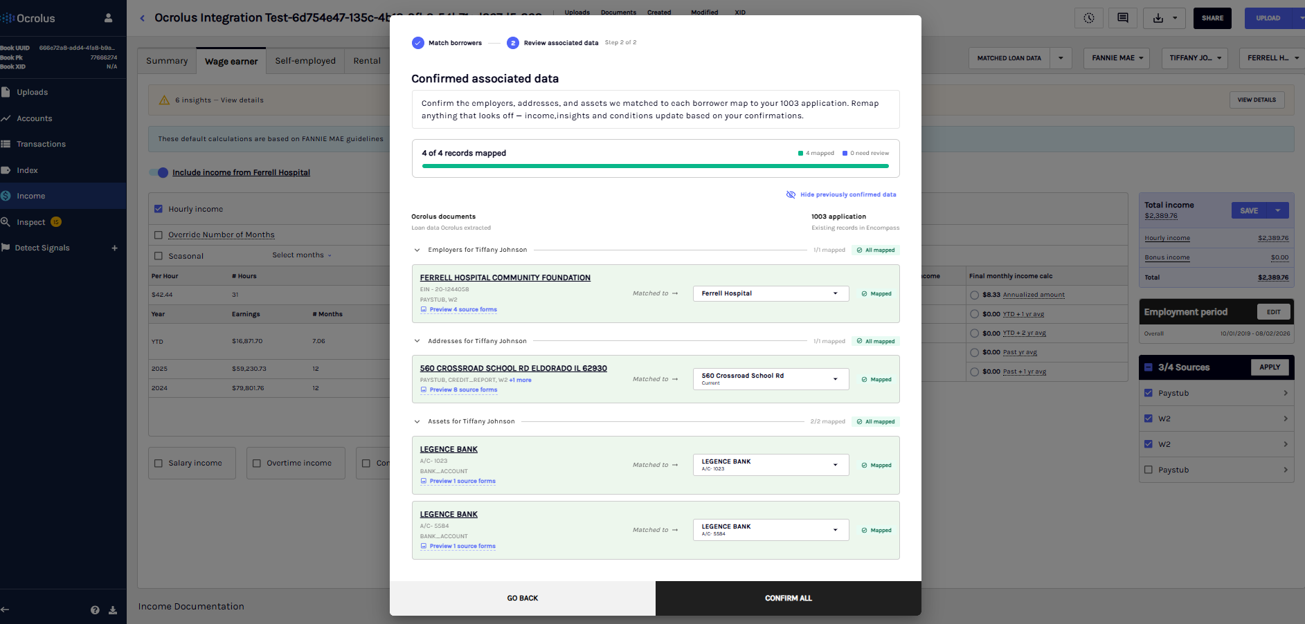This screenshot has width=1305, height=624.
Task: Uncheck the first Paystub source checkbox
Action: pyautogui.click(x=1149, y=393)
